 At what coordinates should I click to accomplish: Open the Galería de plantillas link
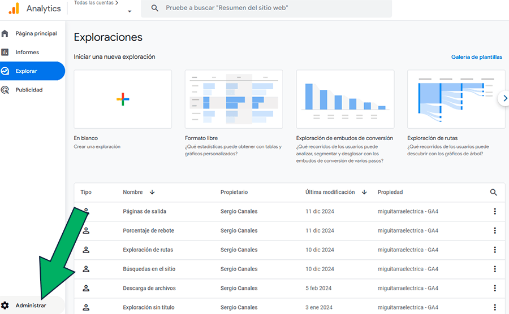476,57
